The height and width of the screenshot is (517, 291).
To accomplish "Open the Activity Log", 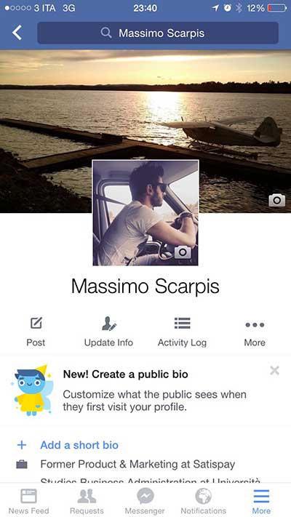I will pos(182,332).
